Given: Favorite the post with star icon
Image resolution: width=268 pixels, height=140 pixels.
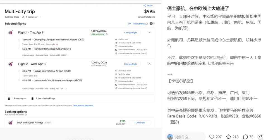Looking at the screenshot, I should [x=229, y=137].
